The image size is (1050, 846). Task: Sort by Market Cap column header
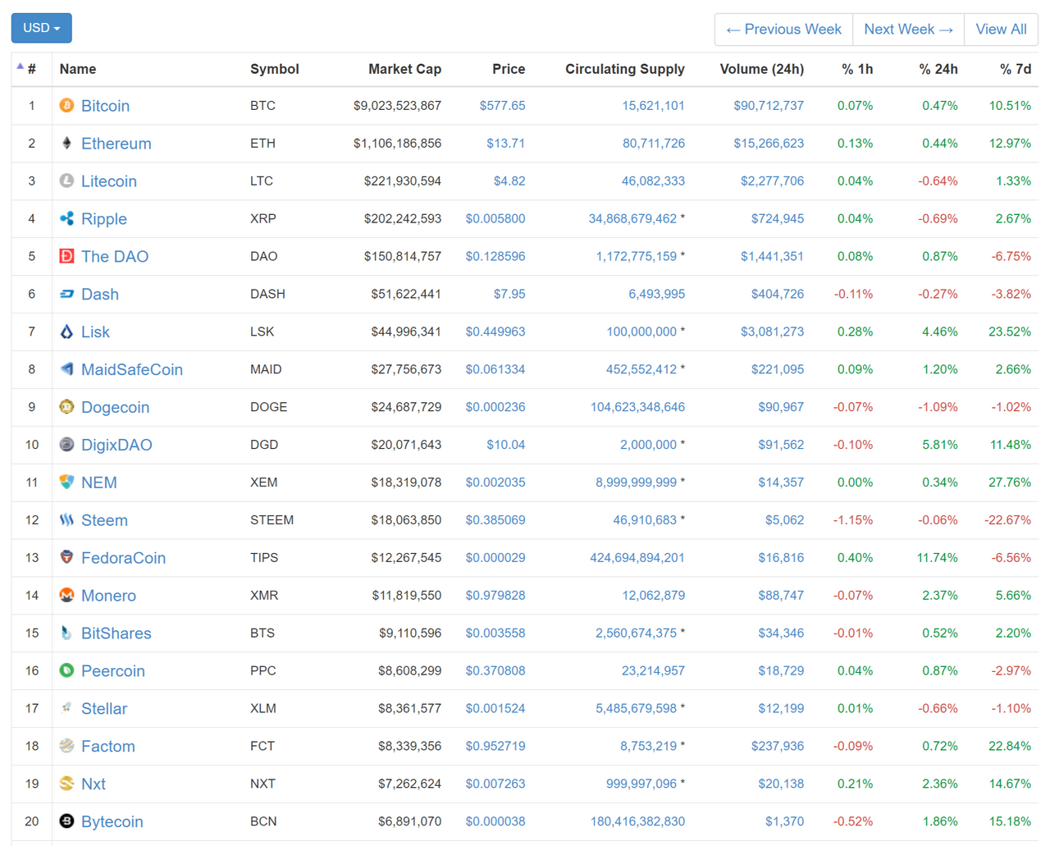pyautogui.click(x=404, y=70)
